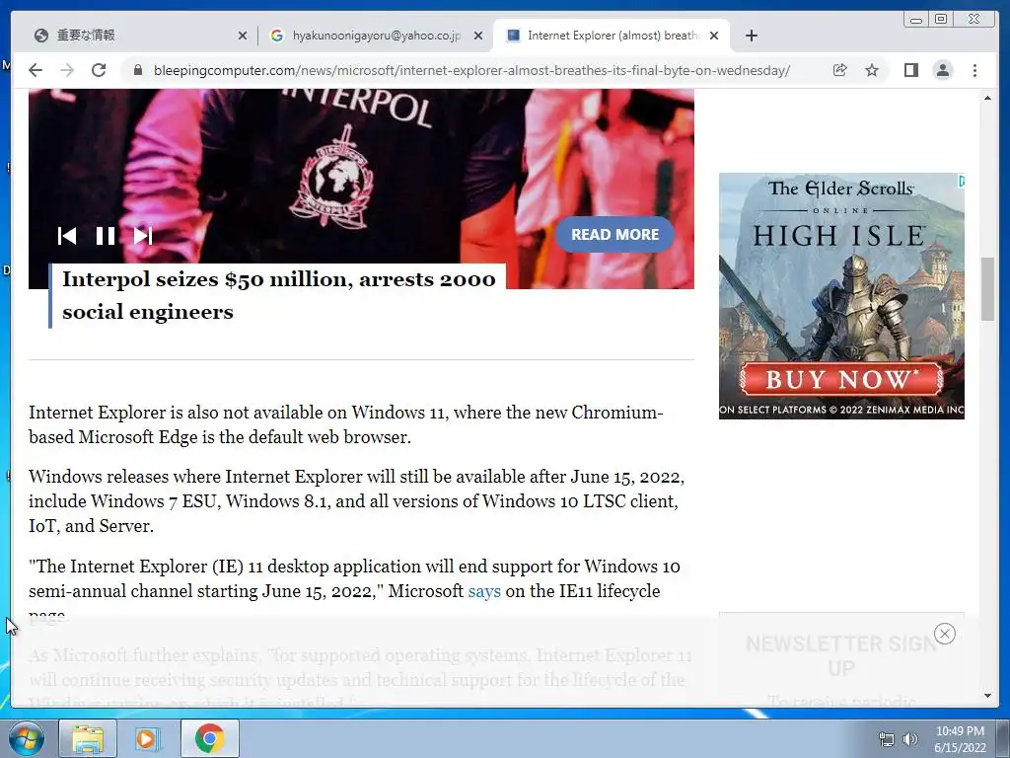Skip to previous slideshow story

(67, 236)
